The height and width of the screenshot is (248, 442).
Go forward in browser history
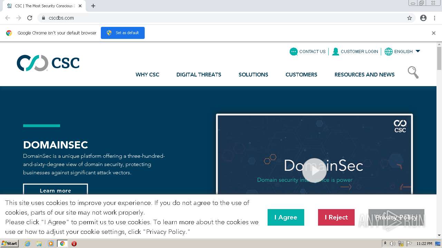(x=19, y=18)
